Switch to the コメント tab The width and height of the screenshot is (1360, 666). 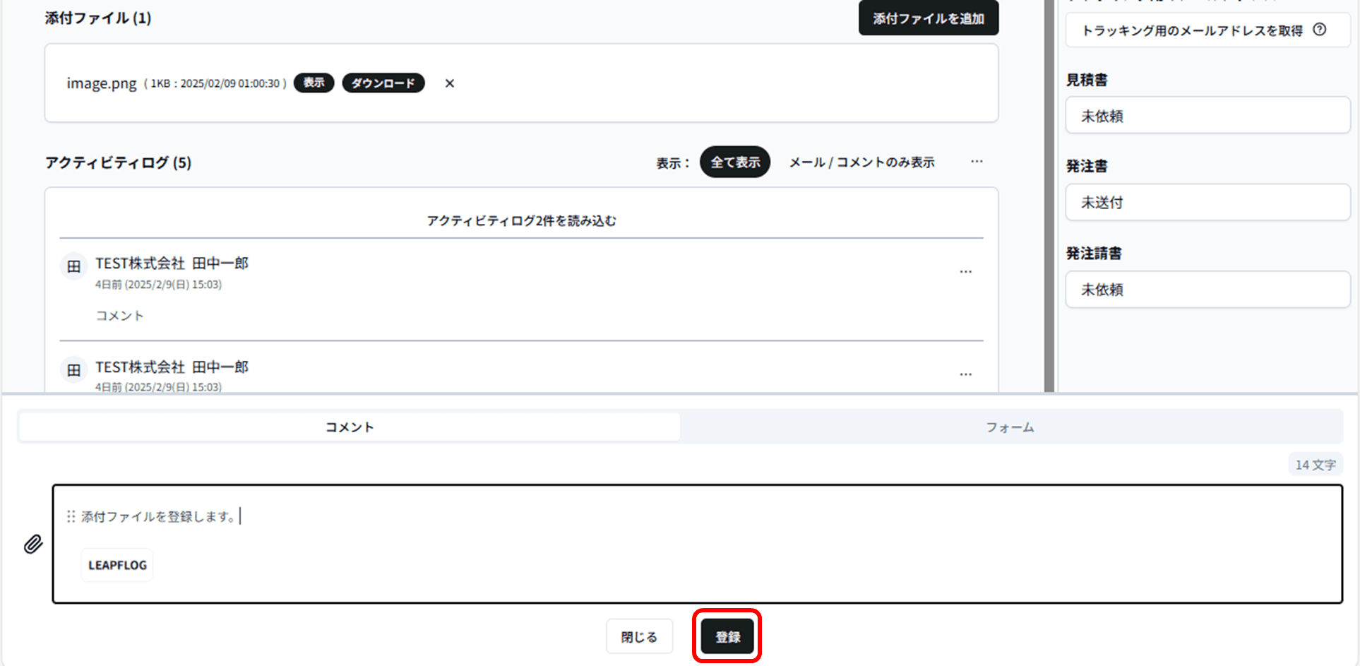(350, 427)
